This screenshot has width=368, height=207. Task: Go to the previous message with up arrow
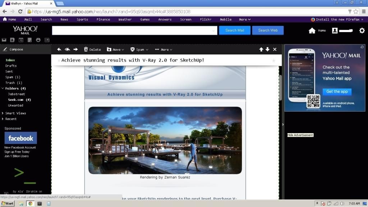(261, 49)
